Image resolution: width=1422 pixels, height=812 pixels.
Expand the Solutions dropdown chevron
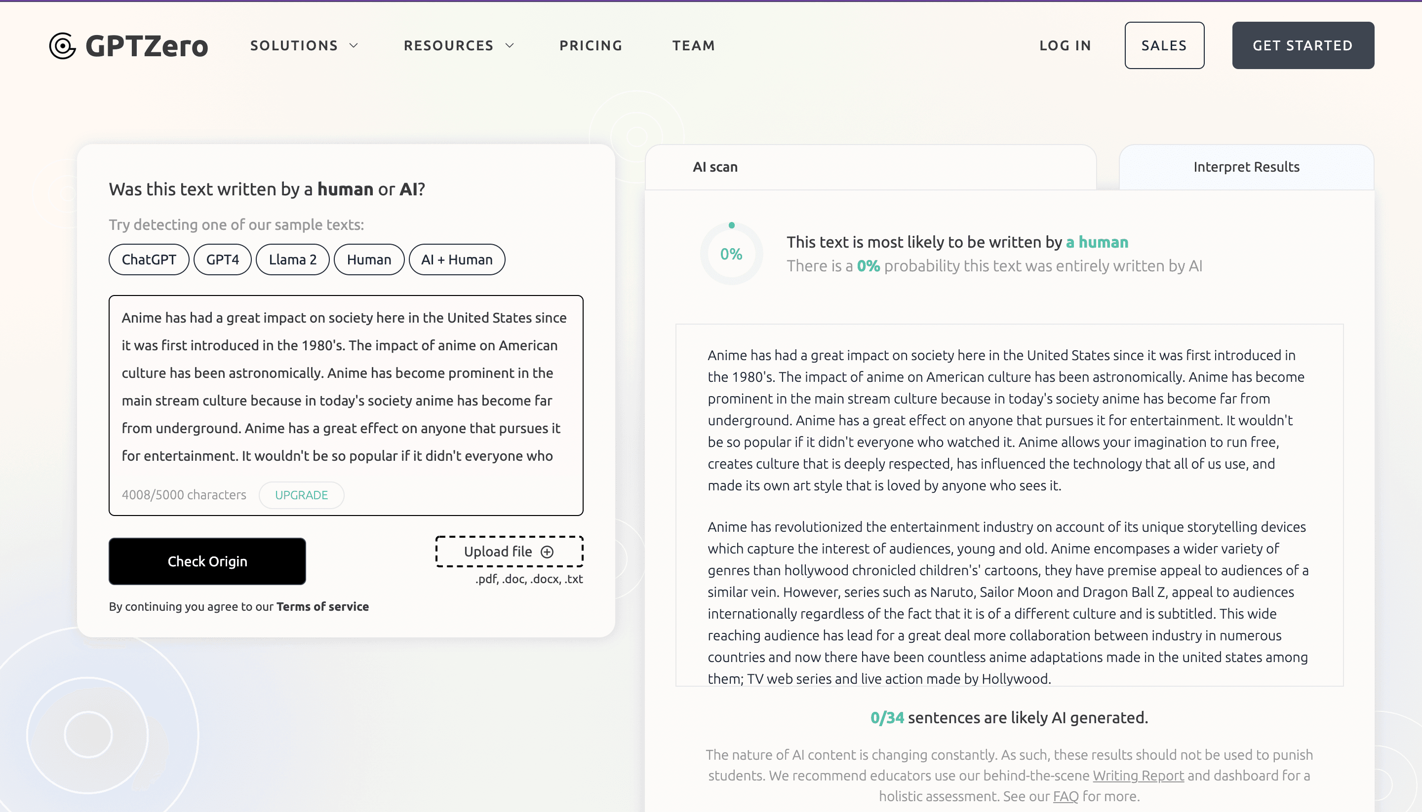(x=354, y=46)
